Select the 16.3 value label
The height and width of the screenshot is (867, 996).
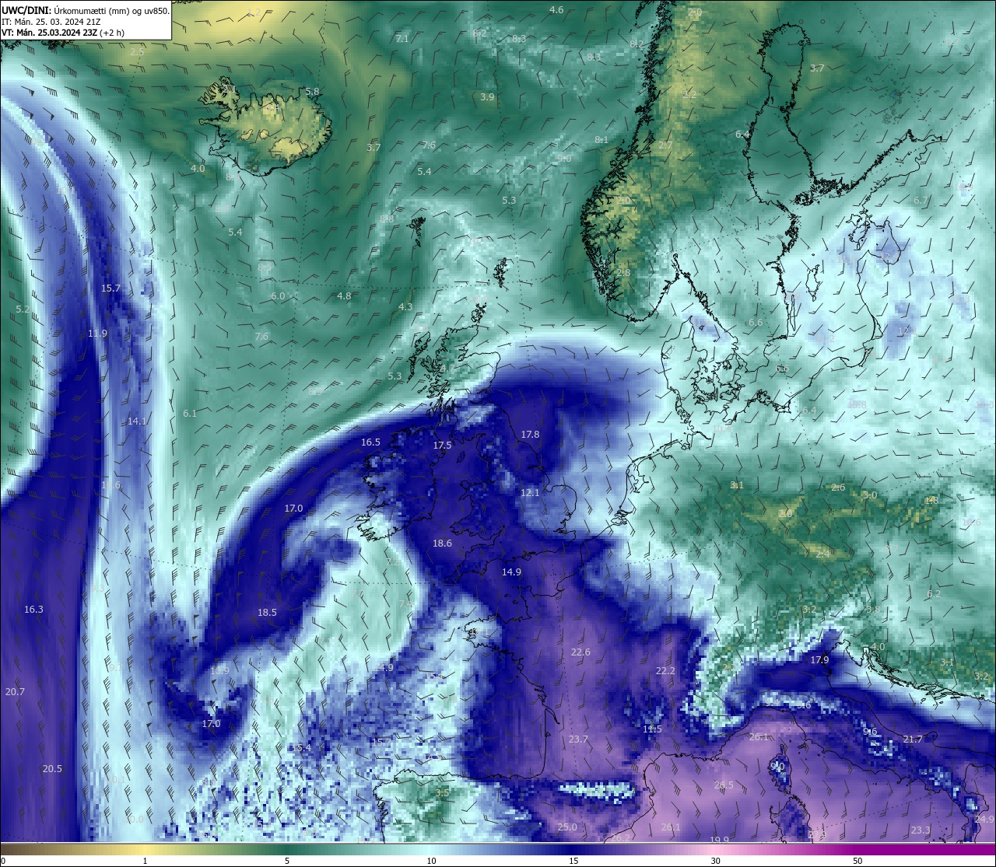pyautogui.click(x=33, y=610)
